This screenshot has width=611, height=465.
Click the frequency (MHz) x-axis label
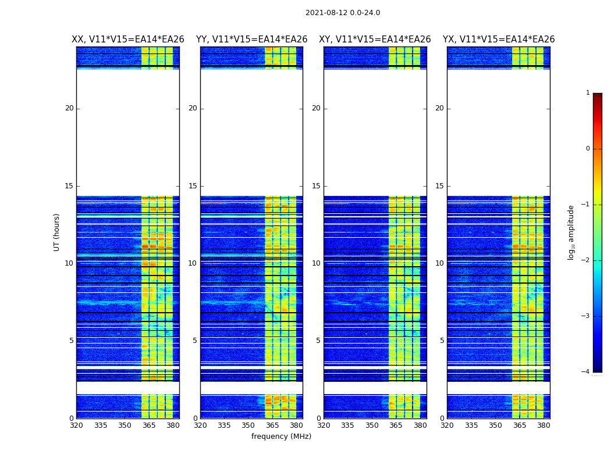(x=281, y=437)
